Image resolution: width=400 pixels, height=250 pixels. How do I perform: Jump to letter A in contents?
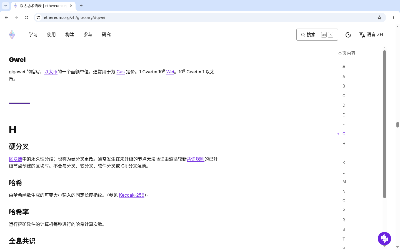344,77
